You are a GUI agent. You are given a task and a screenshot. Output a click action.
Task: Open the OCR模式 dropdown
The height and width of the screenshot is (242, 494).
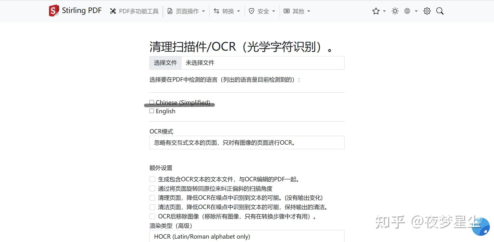246,143
